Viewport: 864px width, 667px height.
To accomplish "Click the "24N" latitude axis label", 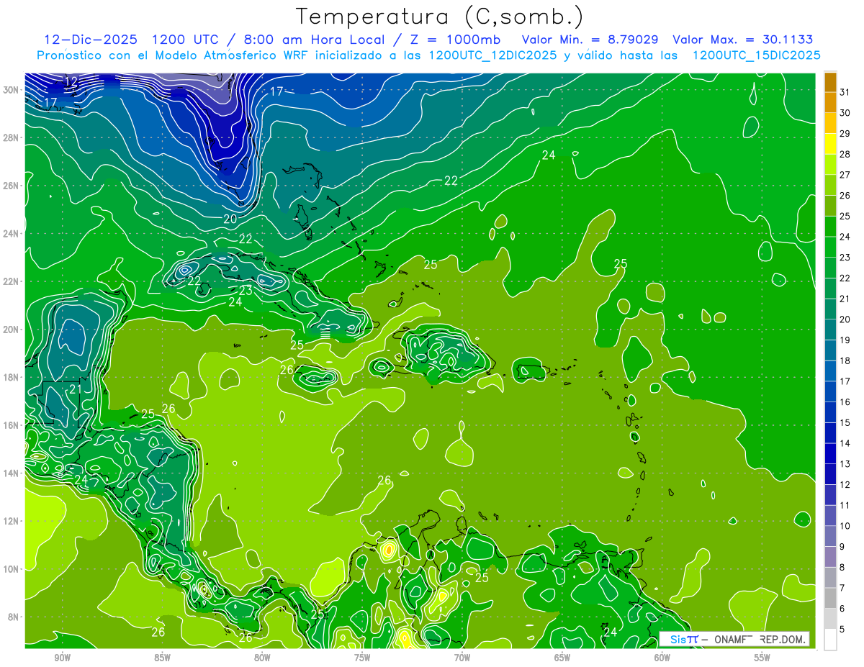I will [x=11, y=233].
